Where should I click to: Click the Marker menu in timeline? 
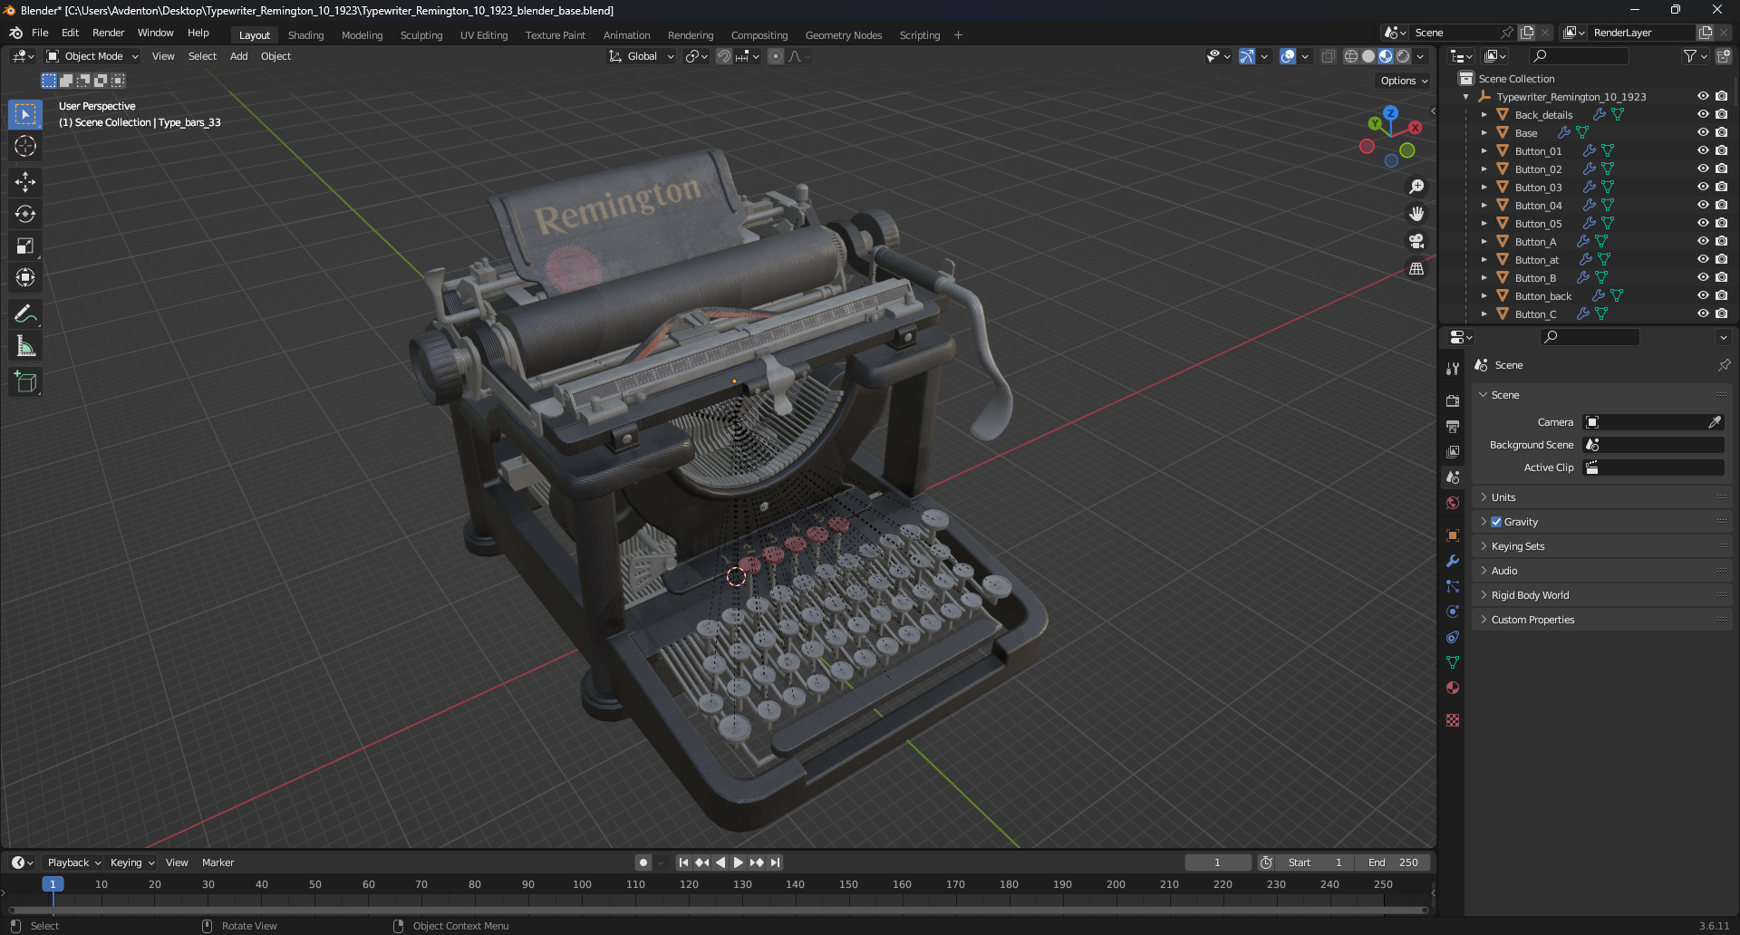pos(217,863)
